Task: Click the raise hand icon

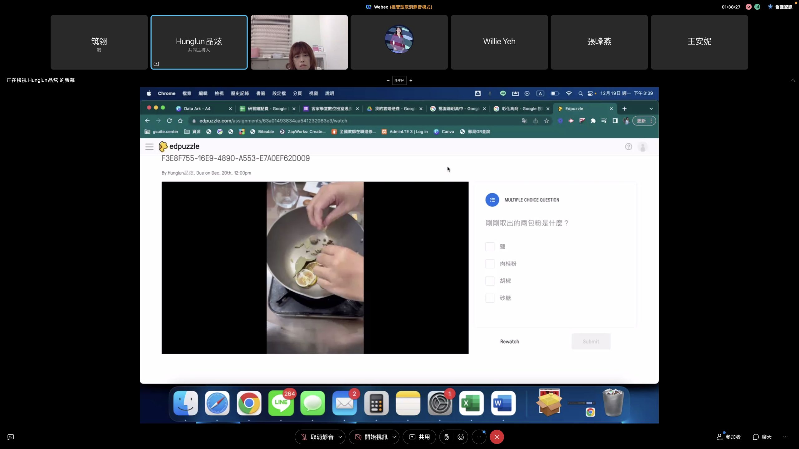Action: coord(447,437)
